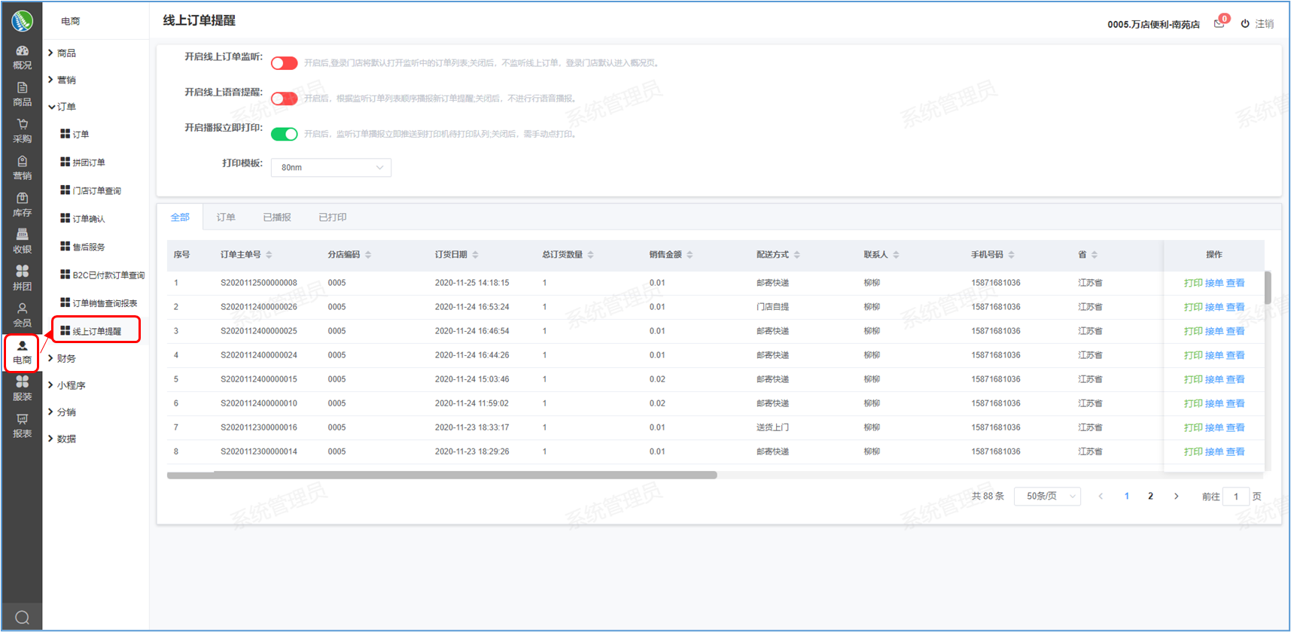
Task: Switch to the 已播报 tab
Action: (276, 217)
